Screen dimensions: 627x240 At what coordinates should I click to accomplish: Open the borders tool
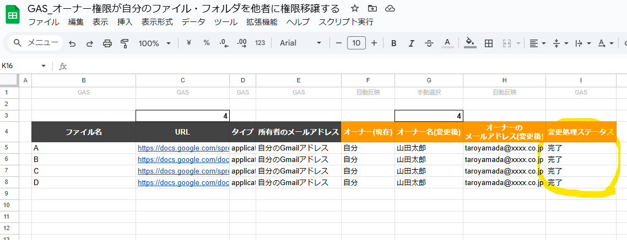[x=488, y=43]
